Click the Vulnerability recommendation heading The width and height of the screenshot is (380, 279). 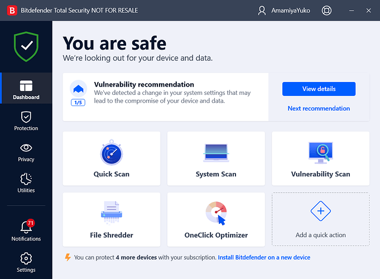coord(144,84)
